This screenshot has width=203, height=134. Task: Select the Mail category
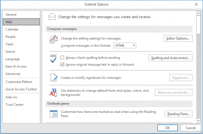coord(21,22)
